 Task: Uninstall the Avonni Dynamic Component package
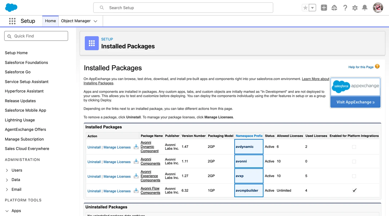coord(94,147)
